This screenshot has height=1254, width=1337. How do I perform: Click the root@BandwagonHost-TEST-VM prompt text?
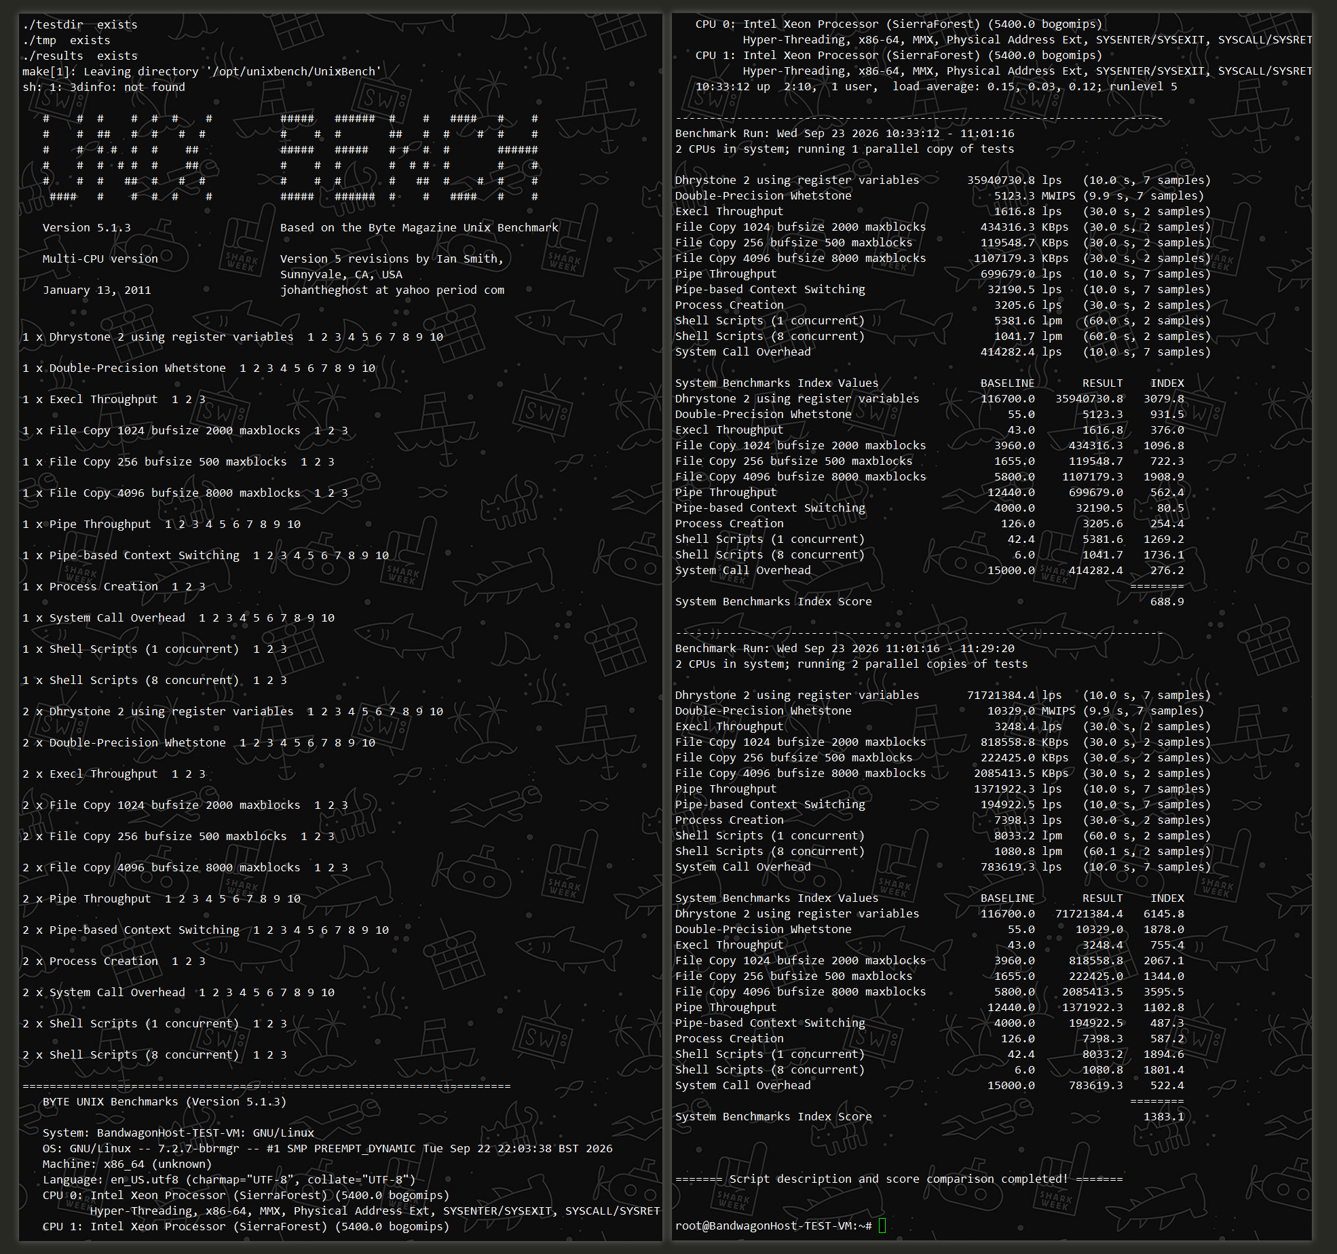(773, 1225)
